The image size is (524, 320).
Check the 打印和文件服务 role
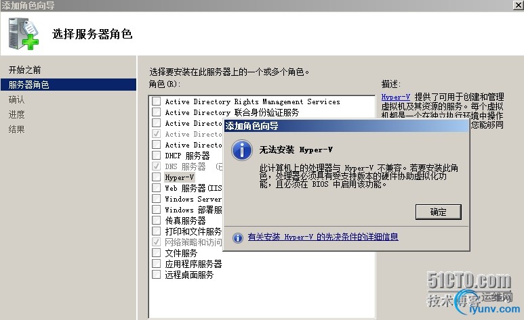tap(157, 231)
